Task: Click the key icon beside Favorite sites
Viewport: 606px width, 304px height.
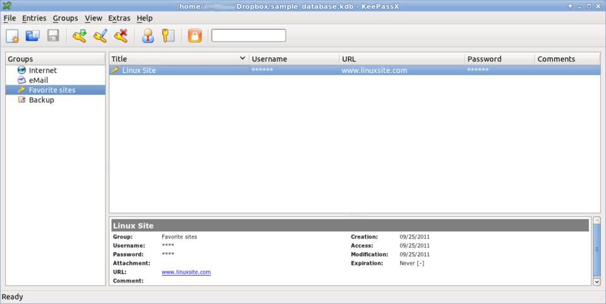Action: [x=21, y=90]
